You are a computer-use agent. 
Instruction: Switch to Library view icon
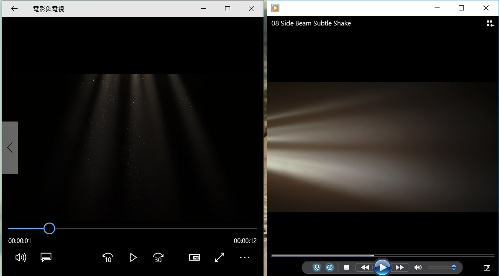pos(490,23)
